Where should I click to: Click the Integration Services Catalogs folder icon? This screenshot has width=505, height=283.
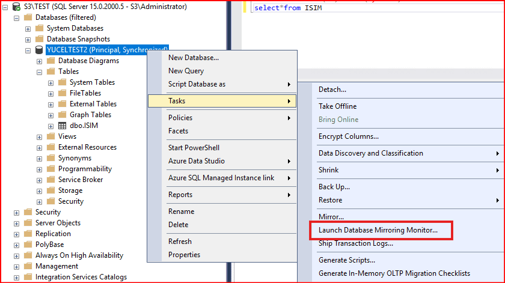pos(28,277)
